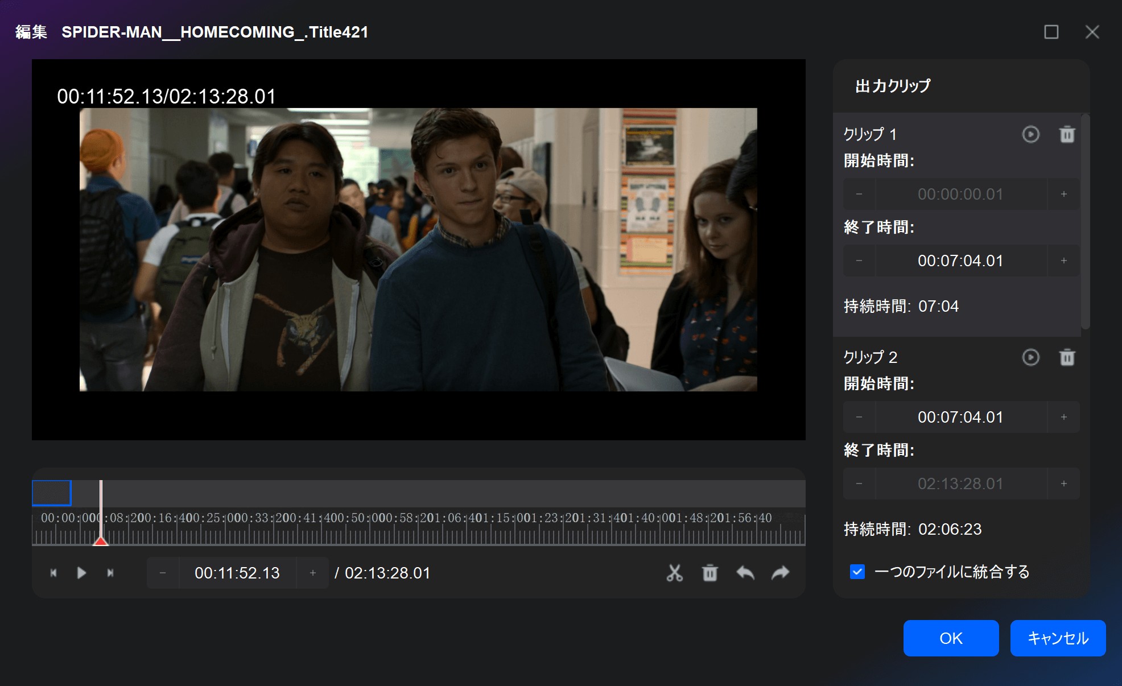Image resolution: width=1122 pixels, height=686 pixels.
Task: Maximize the edit window
Action: (1051, 32)
